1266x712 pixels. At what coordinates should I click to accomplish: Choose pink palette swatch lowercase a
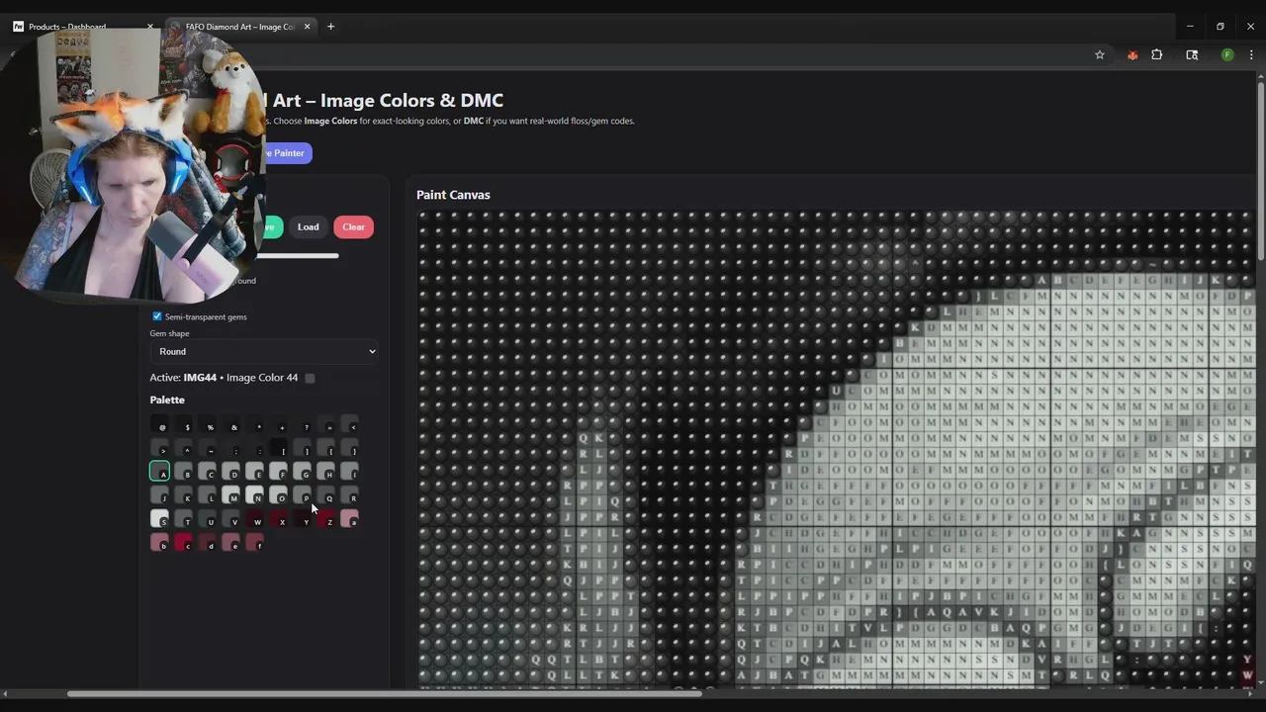click(x=349, y=518)
